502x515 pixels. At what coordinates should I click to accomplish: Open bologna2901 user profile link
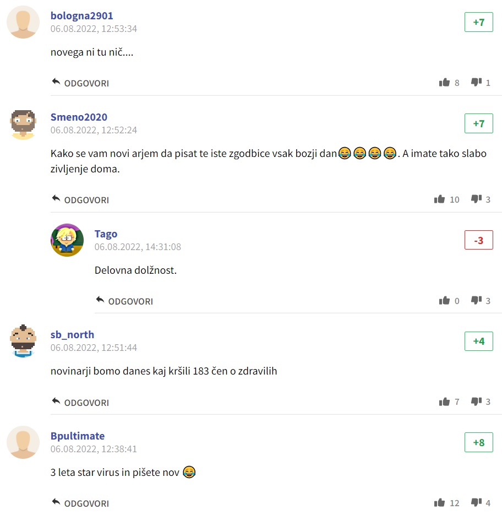click(x=82, y=16)
